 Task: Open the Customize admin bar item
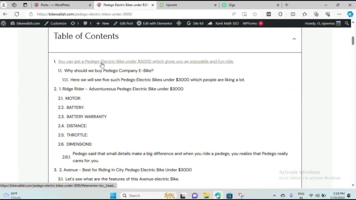(x=56, y=23)
